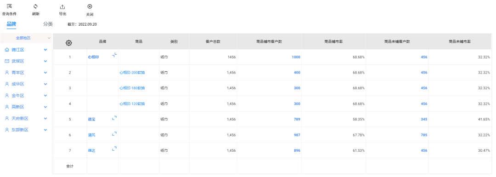Open the 清风 brand link
This screenshot has height=177, width=496.
[x=91, y=135]
